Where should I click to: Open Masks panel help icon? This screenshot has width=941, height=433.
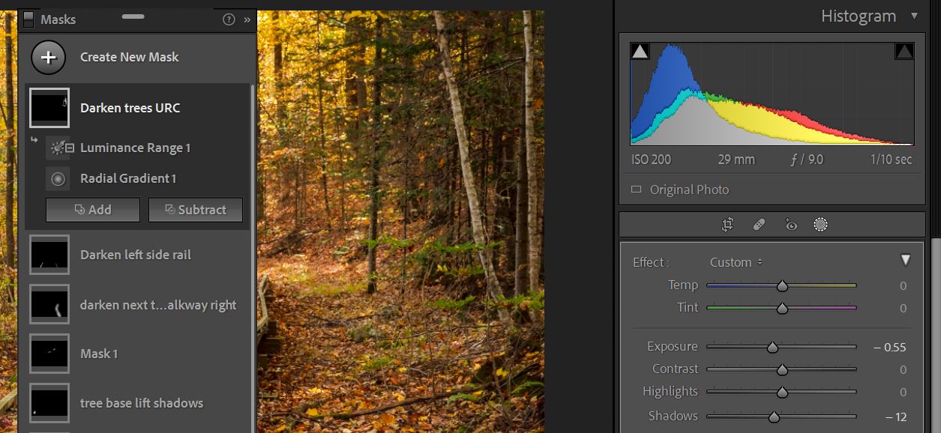pyautogui.click(x=229, y=19)
